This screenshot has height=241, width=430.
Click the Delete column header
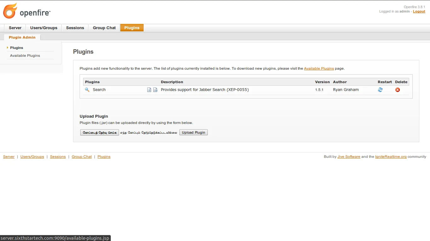point(401,82)
